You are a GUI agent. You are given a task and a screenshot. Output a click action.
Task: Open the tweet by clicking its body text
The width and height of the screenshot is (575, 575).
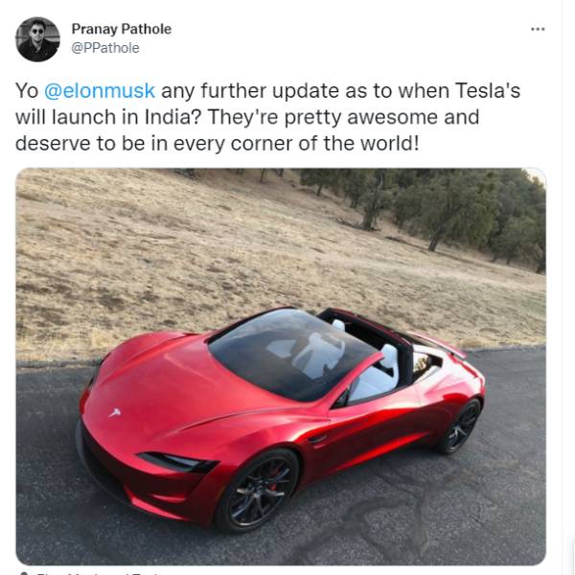267,117
